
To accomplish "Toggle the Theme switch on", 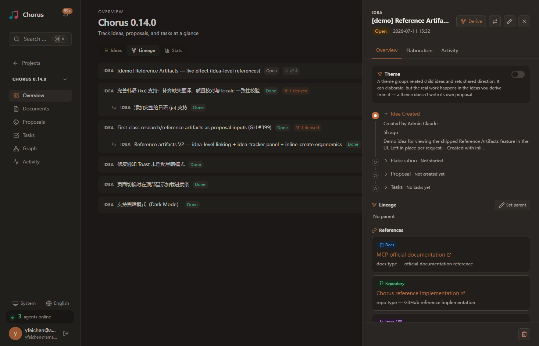I will [x=518, y=74].
